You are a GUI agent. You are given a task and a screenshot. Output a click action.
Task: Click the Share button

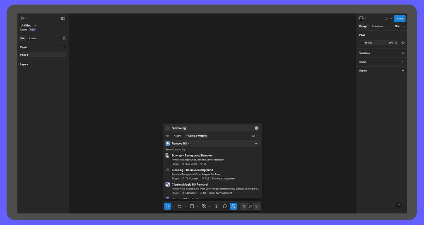pyautogui.click(x=400, y=18)
